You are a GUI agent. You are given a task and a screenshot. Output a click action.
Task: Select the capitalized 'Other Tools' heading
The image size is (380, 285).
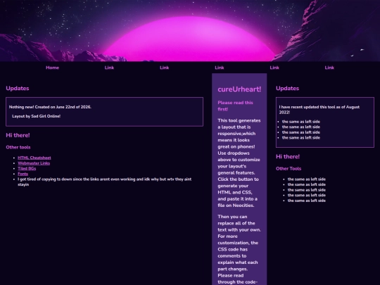tap(289, 168)
